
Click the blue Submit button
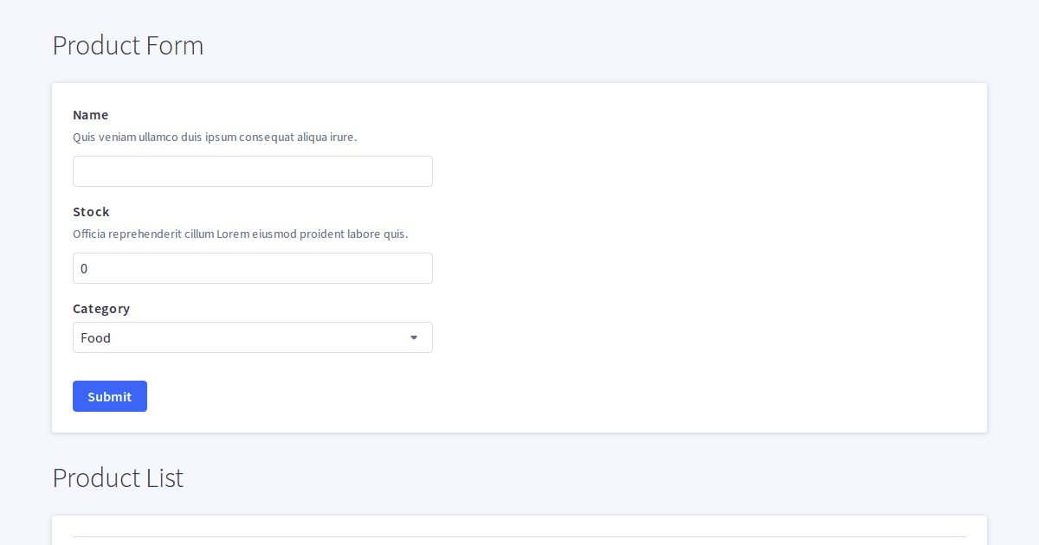click(x=109, y=395)
